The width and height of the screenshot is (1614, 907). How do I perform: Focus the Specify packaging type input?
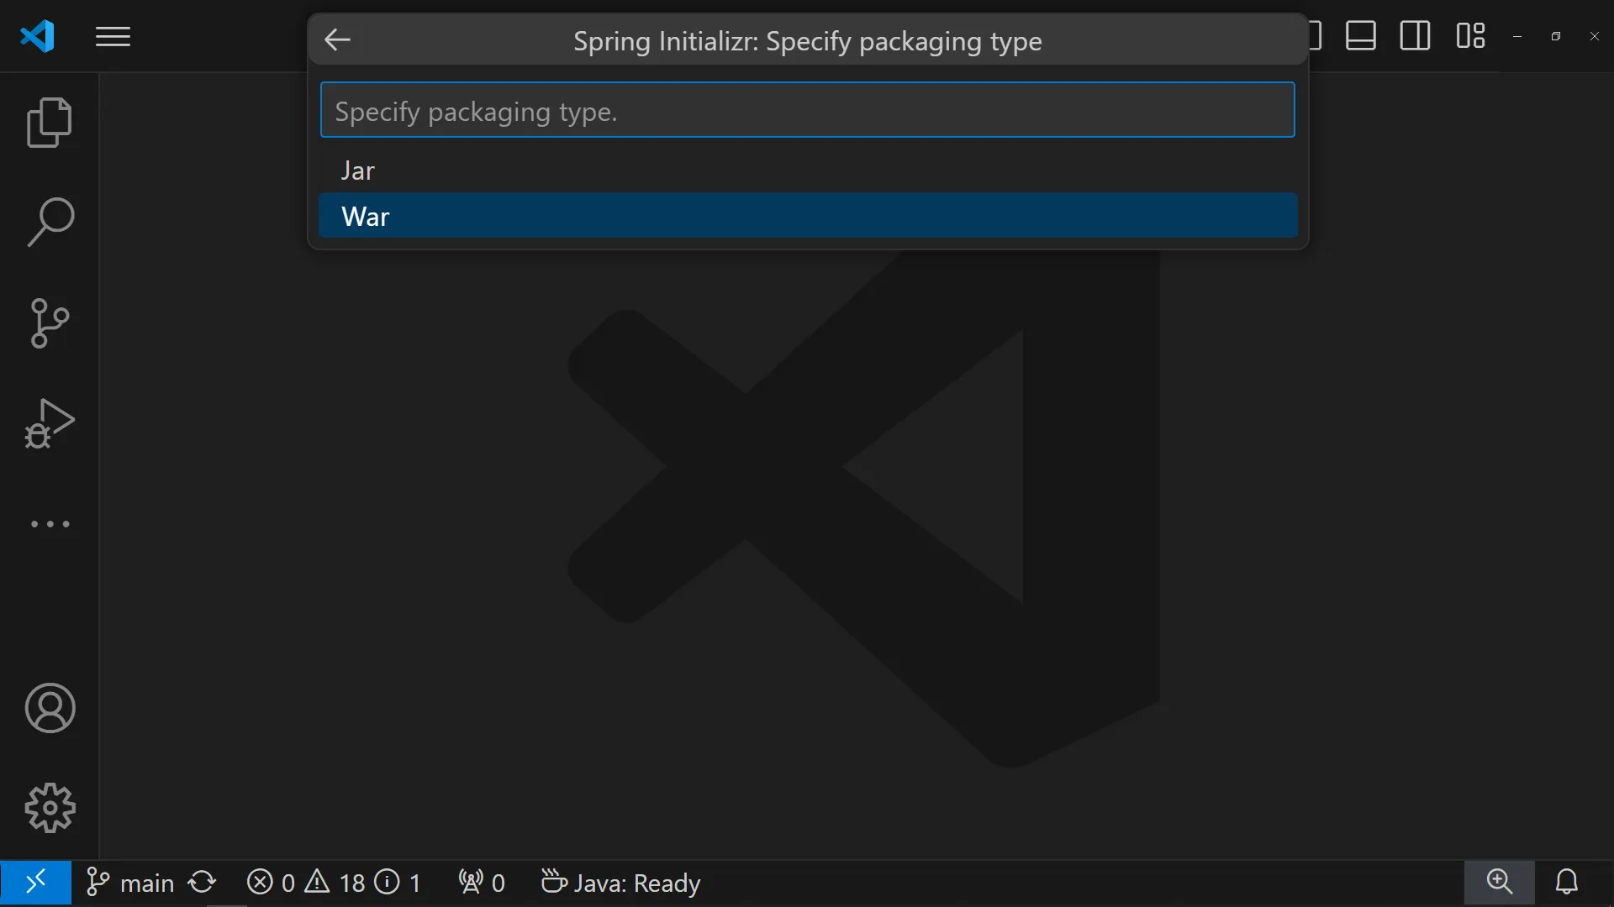coord(807,111)
